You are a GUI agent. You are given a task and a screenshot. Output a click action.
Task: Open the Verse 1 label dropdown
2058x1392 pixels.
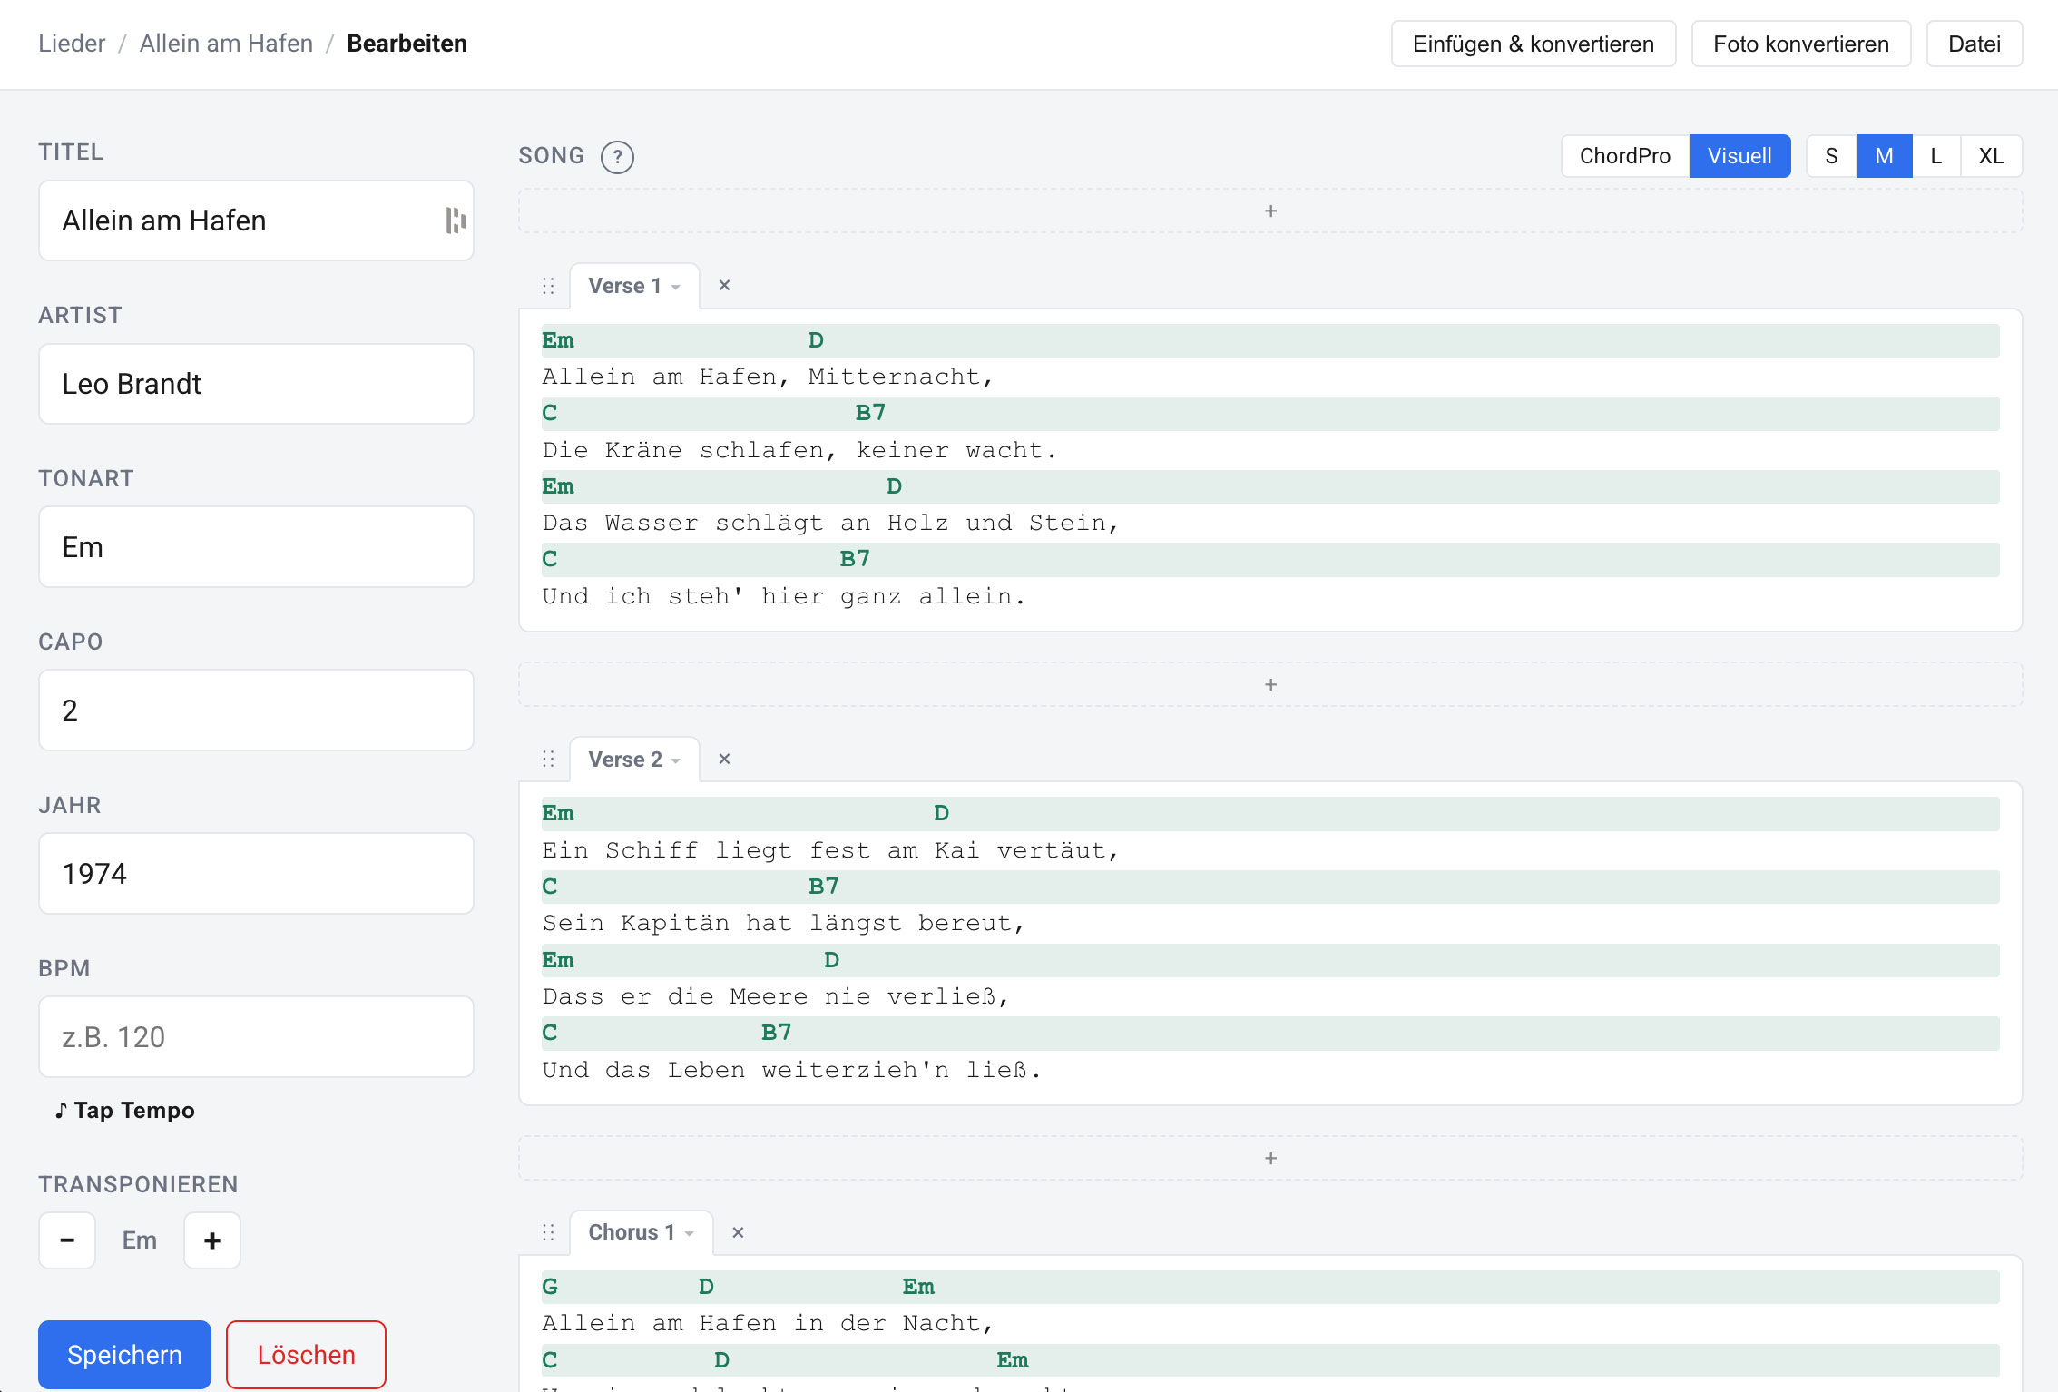coord(675,285)
